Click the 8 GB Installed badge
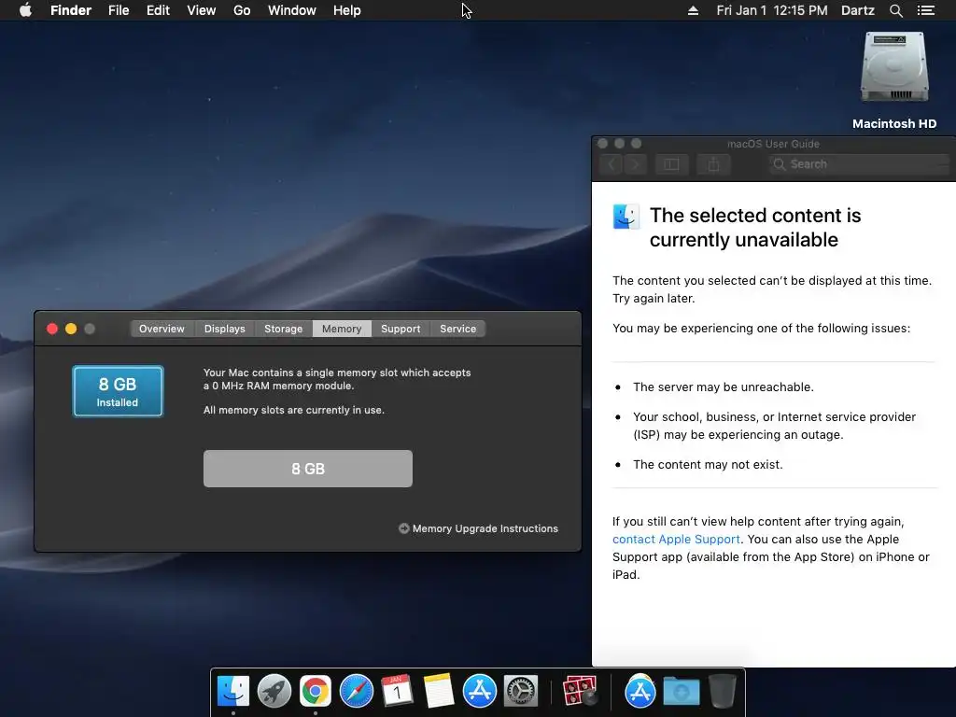The image size is (956, 717). coord(118,391)
